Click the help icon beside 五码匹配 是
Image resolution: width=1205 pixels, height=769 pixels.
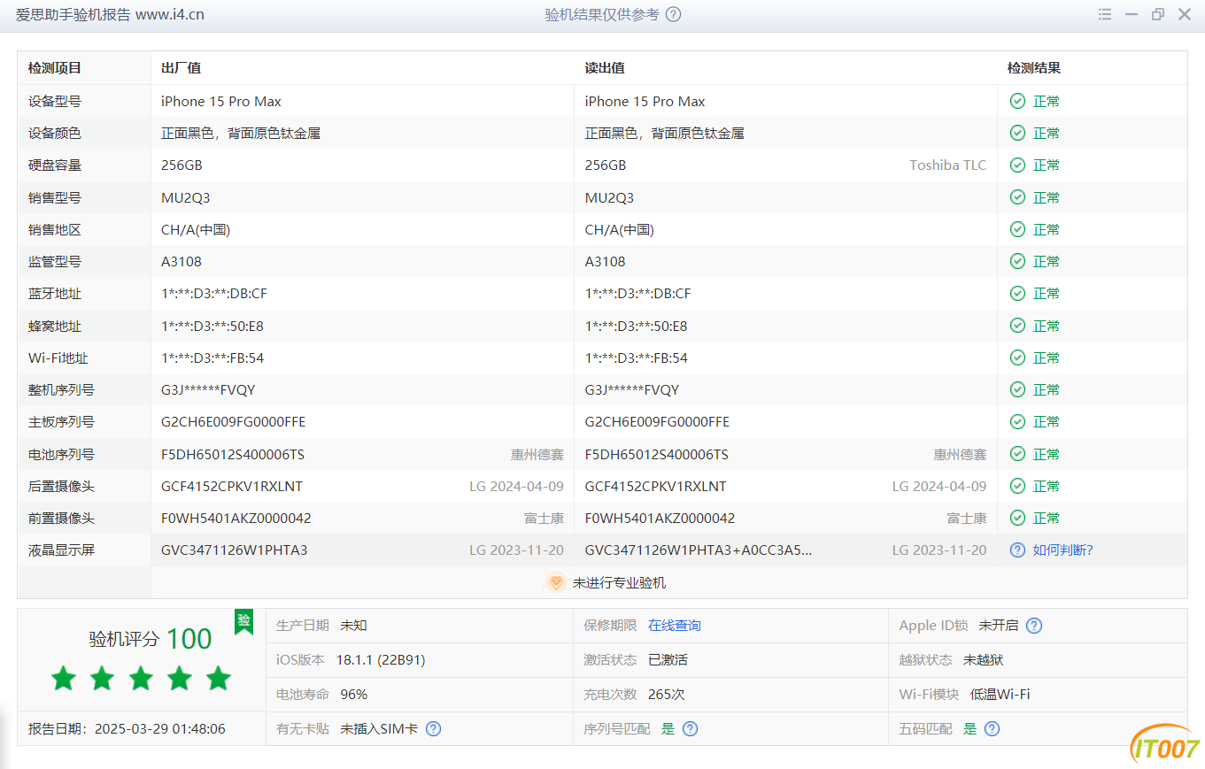992,729
